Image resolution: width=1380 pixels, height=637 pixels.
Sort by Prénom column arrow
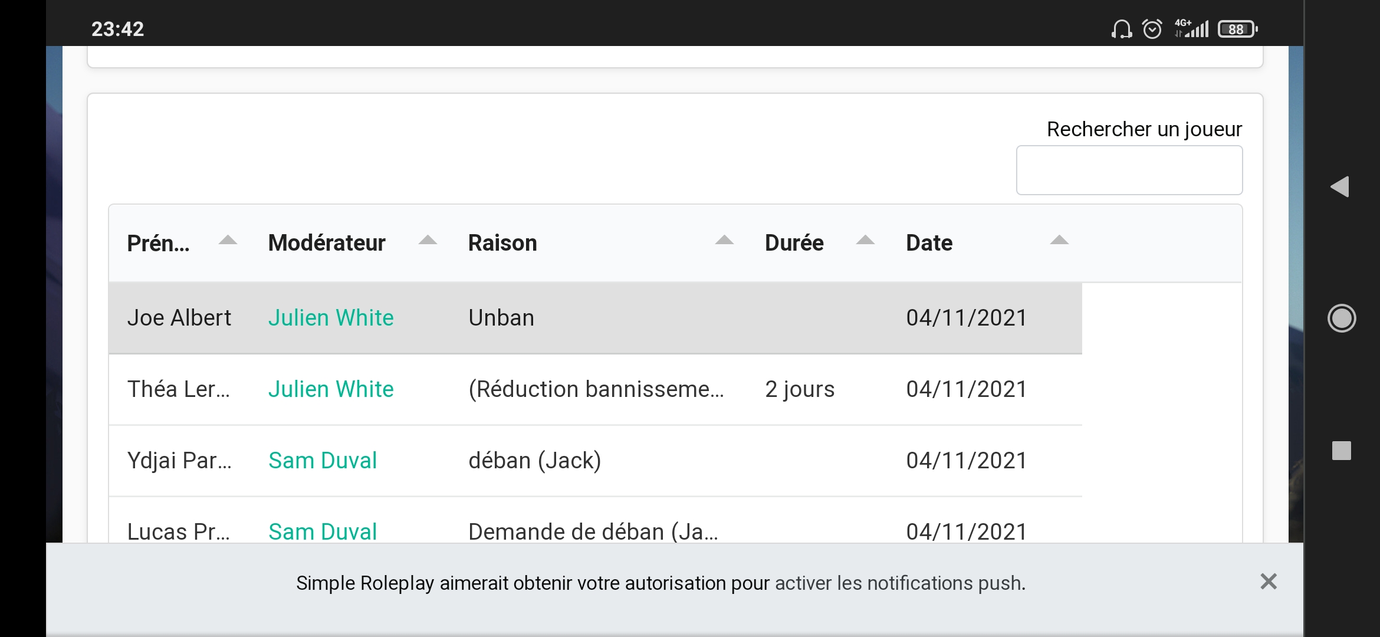(228, 240)
